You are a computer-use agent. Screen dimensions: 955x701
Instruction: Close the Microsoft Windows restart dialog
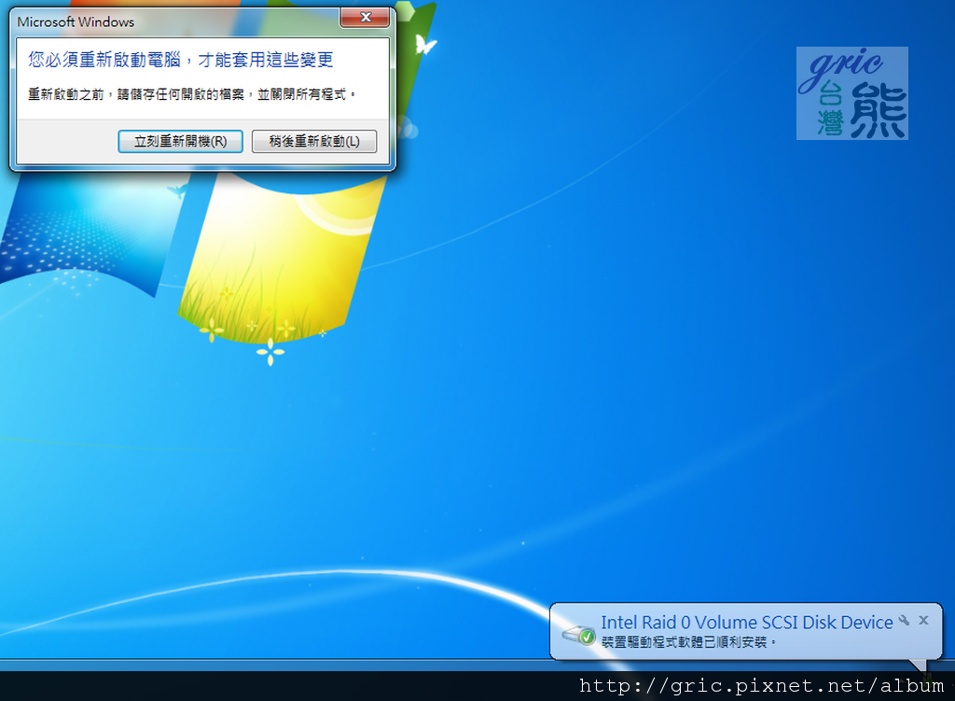point(365,18)
